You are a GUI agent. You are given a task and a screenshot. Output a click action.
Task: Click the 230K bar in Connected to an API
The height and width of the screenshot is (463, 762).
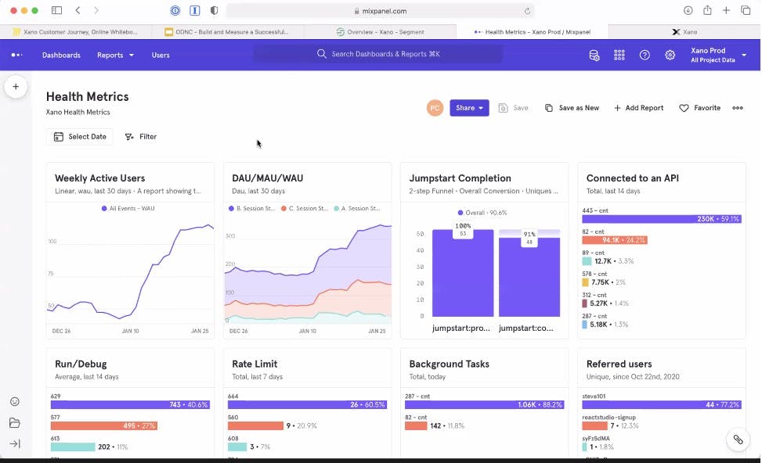pyautogui.click(x=662, y=219)
